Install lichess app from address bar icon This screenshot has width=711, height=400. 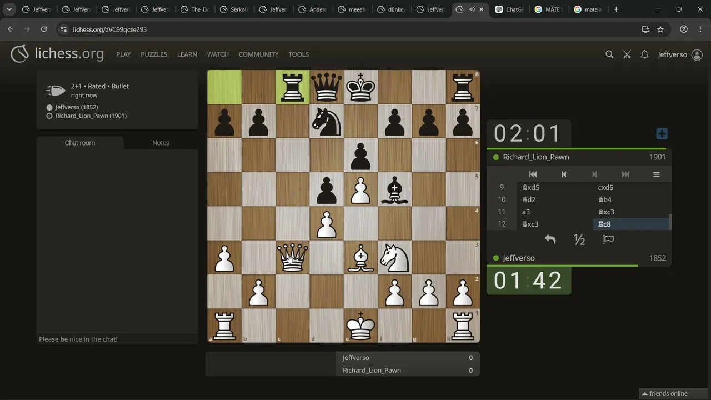coord(645,29)
